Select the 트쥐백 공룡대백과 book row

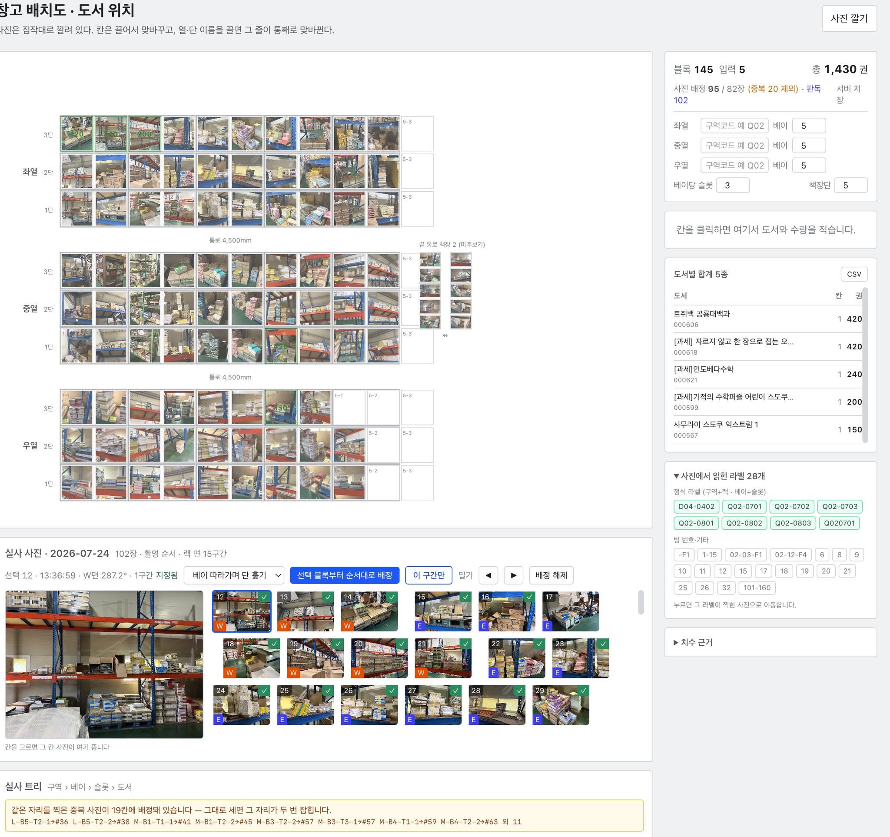[x=768, y=319]
